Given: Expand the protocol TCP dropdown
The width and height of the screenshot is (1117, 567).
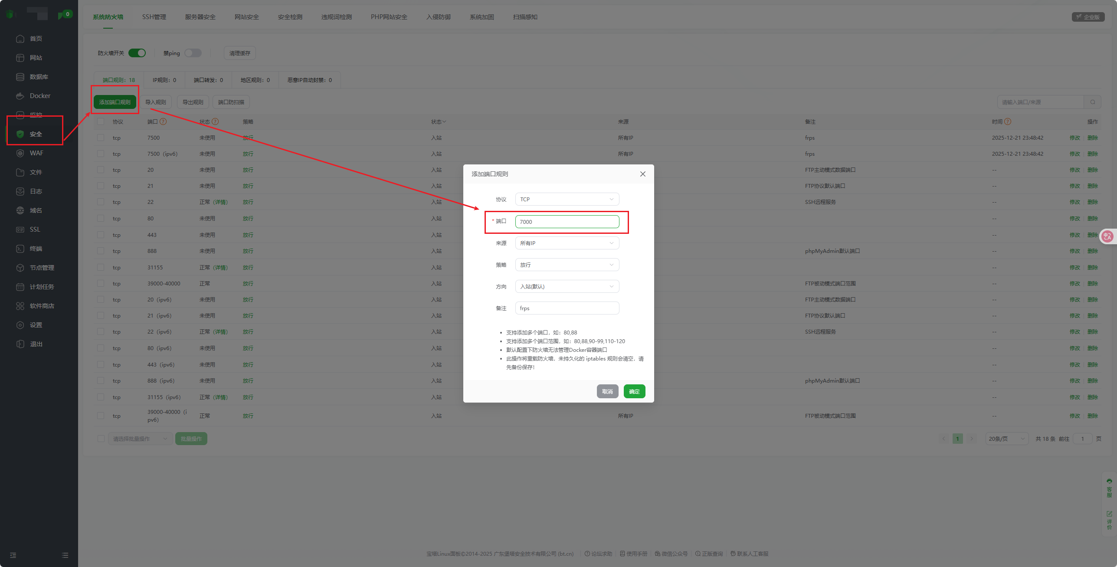Looking at the screenshot, I should tap(567, 200).
